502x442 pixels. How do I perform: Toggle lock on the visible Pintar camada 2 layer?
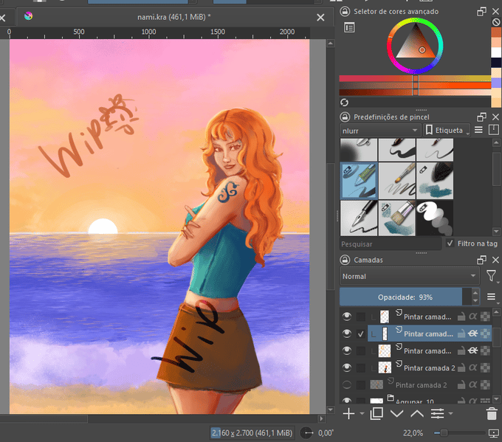(461, 367)
